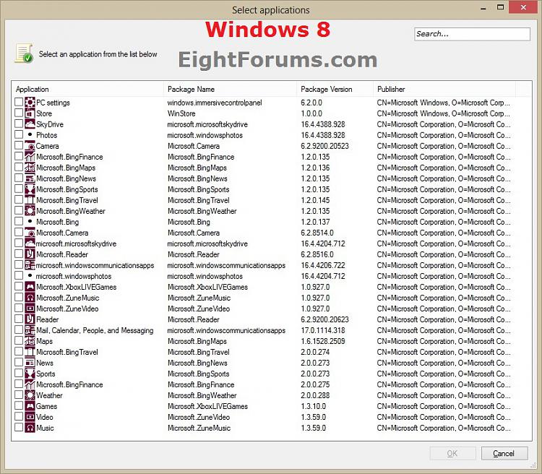
Task: Click the Microsoft.BingMaps row icon
Action: point(30,168)
